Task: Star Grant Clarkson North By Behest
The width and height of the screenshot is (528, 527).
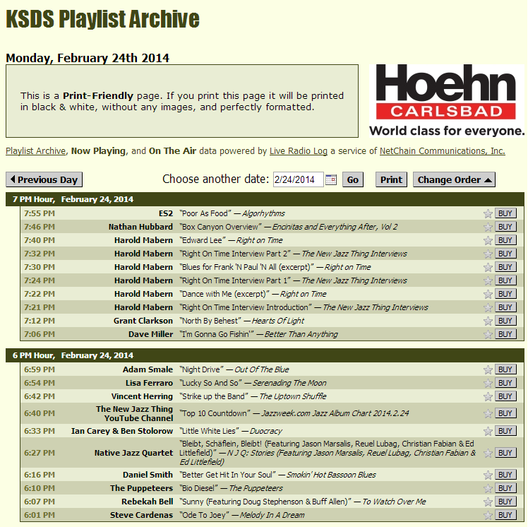Action: (488, 321)
